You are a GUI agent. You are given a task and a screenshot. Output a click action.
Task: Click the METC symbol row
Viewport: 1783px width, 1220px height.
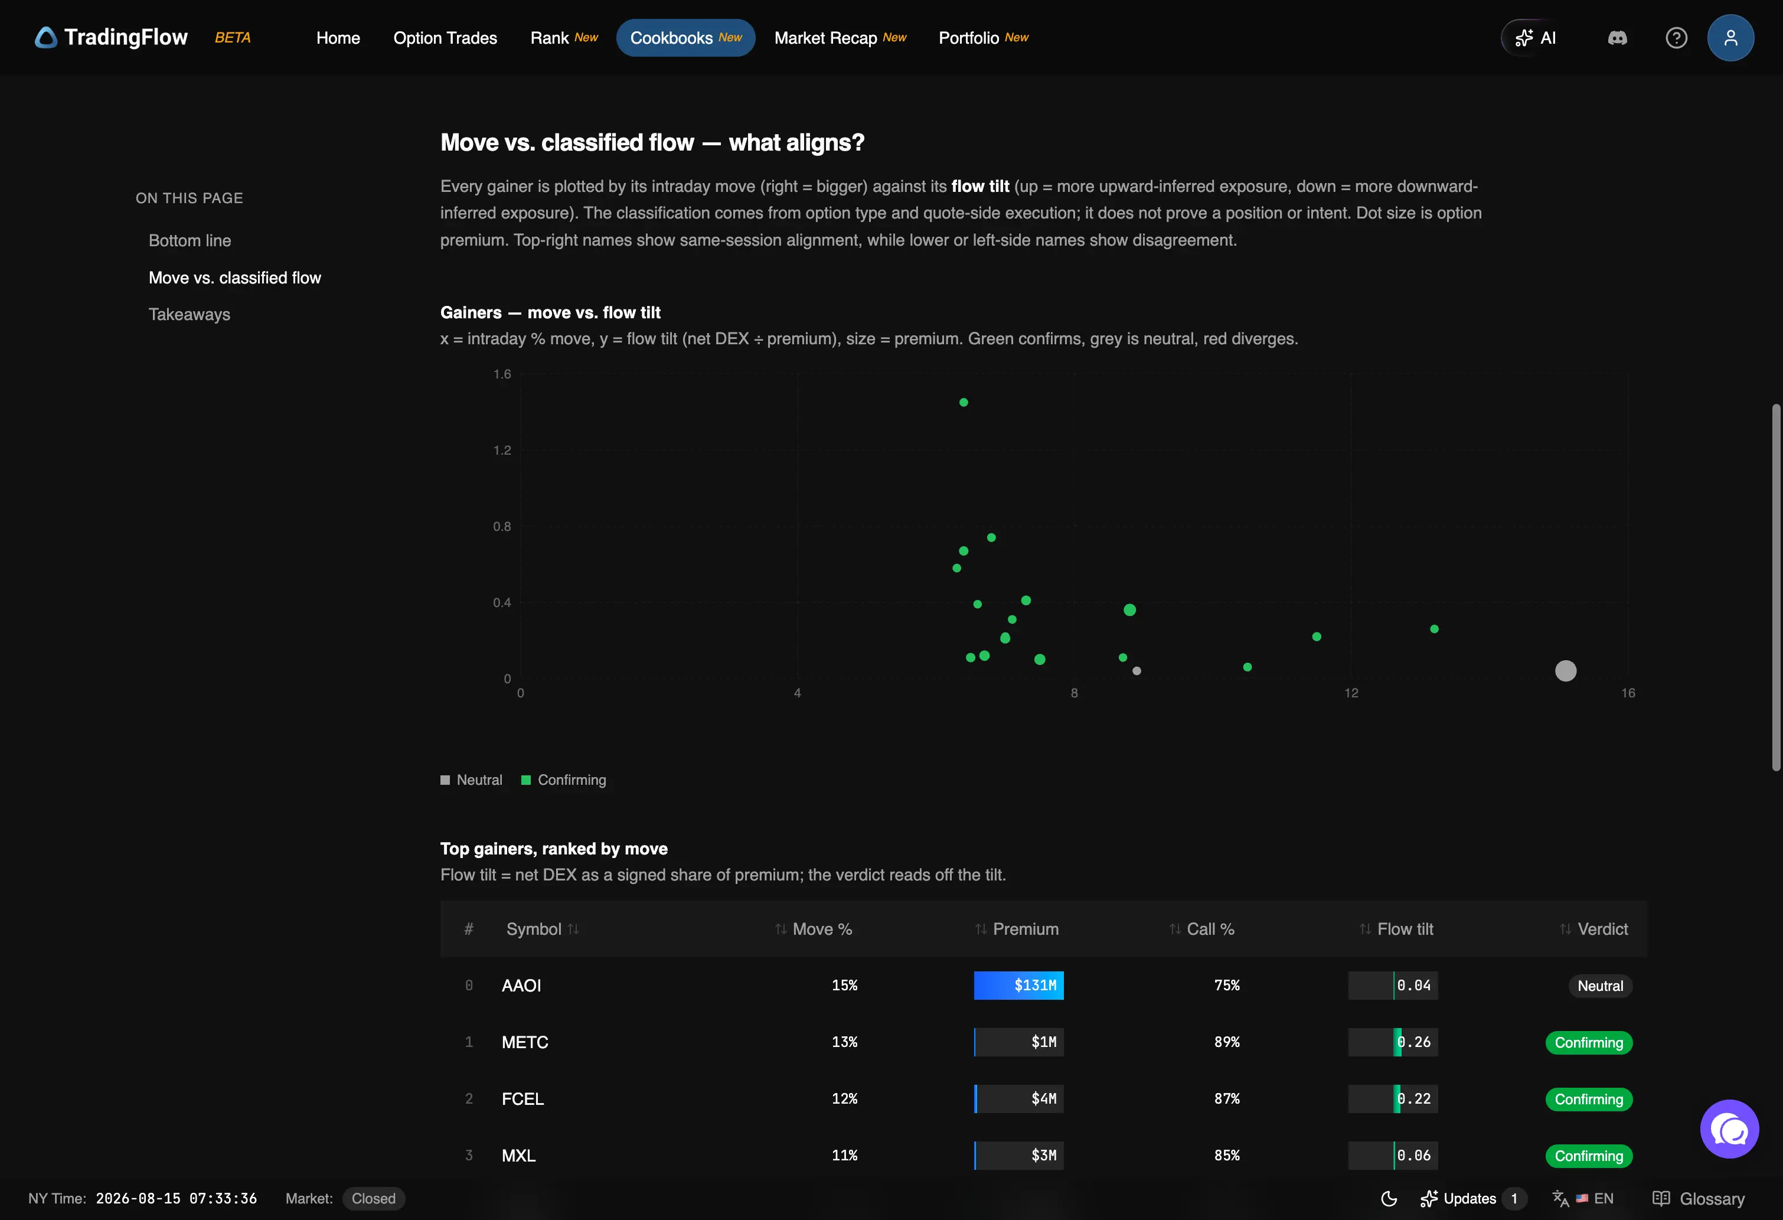click(x=1043, y=1042)
